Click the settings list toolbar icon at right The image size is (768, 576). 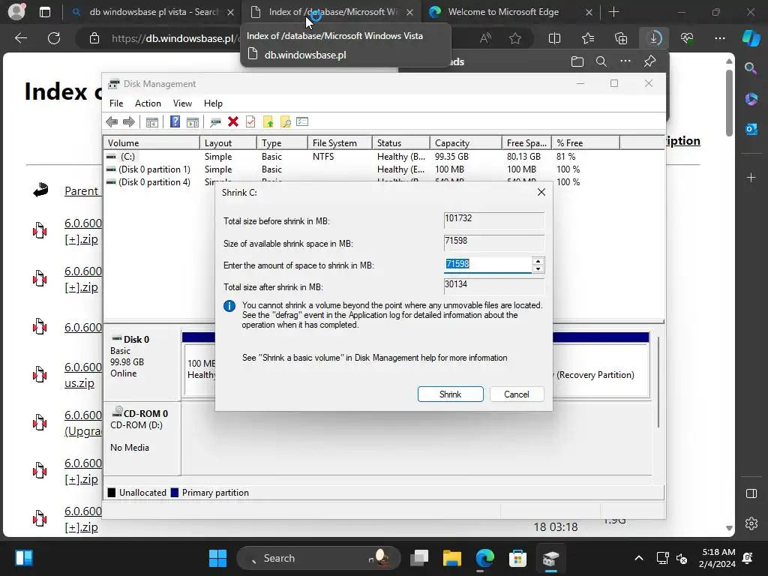click(x=302, y=121)
